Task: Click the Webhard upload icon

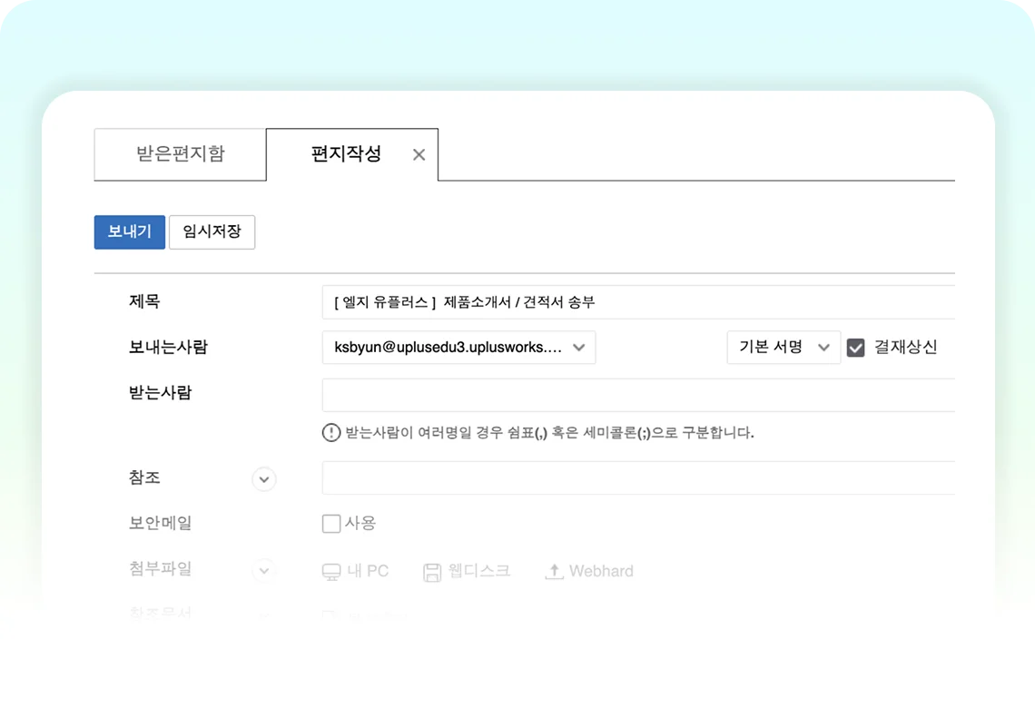Action: [x=554, y=572]
